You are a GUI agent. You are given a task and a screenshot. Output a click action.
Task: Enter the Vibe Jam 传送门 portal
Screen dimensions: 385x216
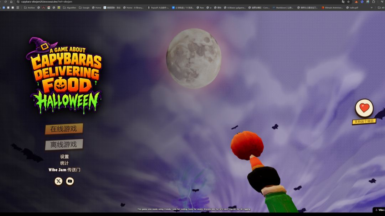point(64,170)
